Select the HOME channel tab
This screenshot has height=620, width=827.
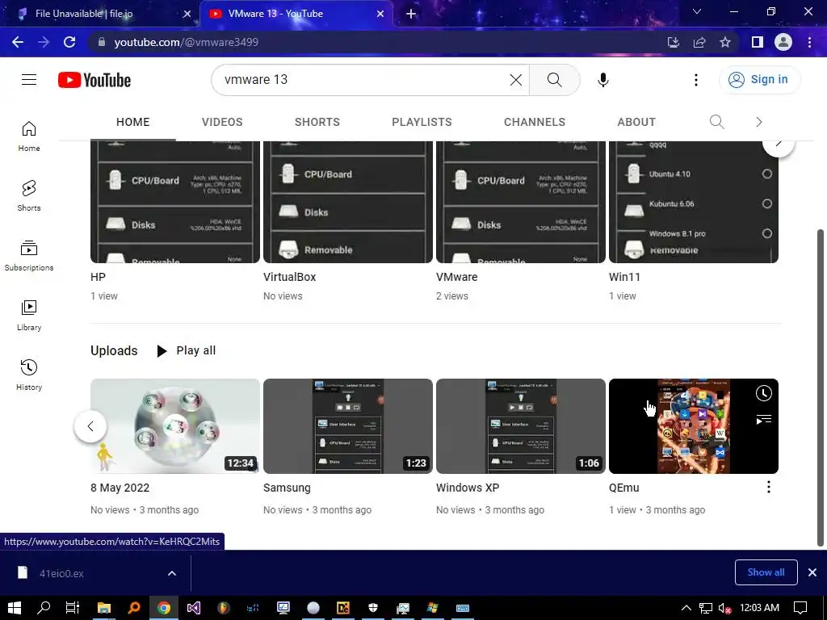click(x=133, y=122)
